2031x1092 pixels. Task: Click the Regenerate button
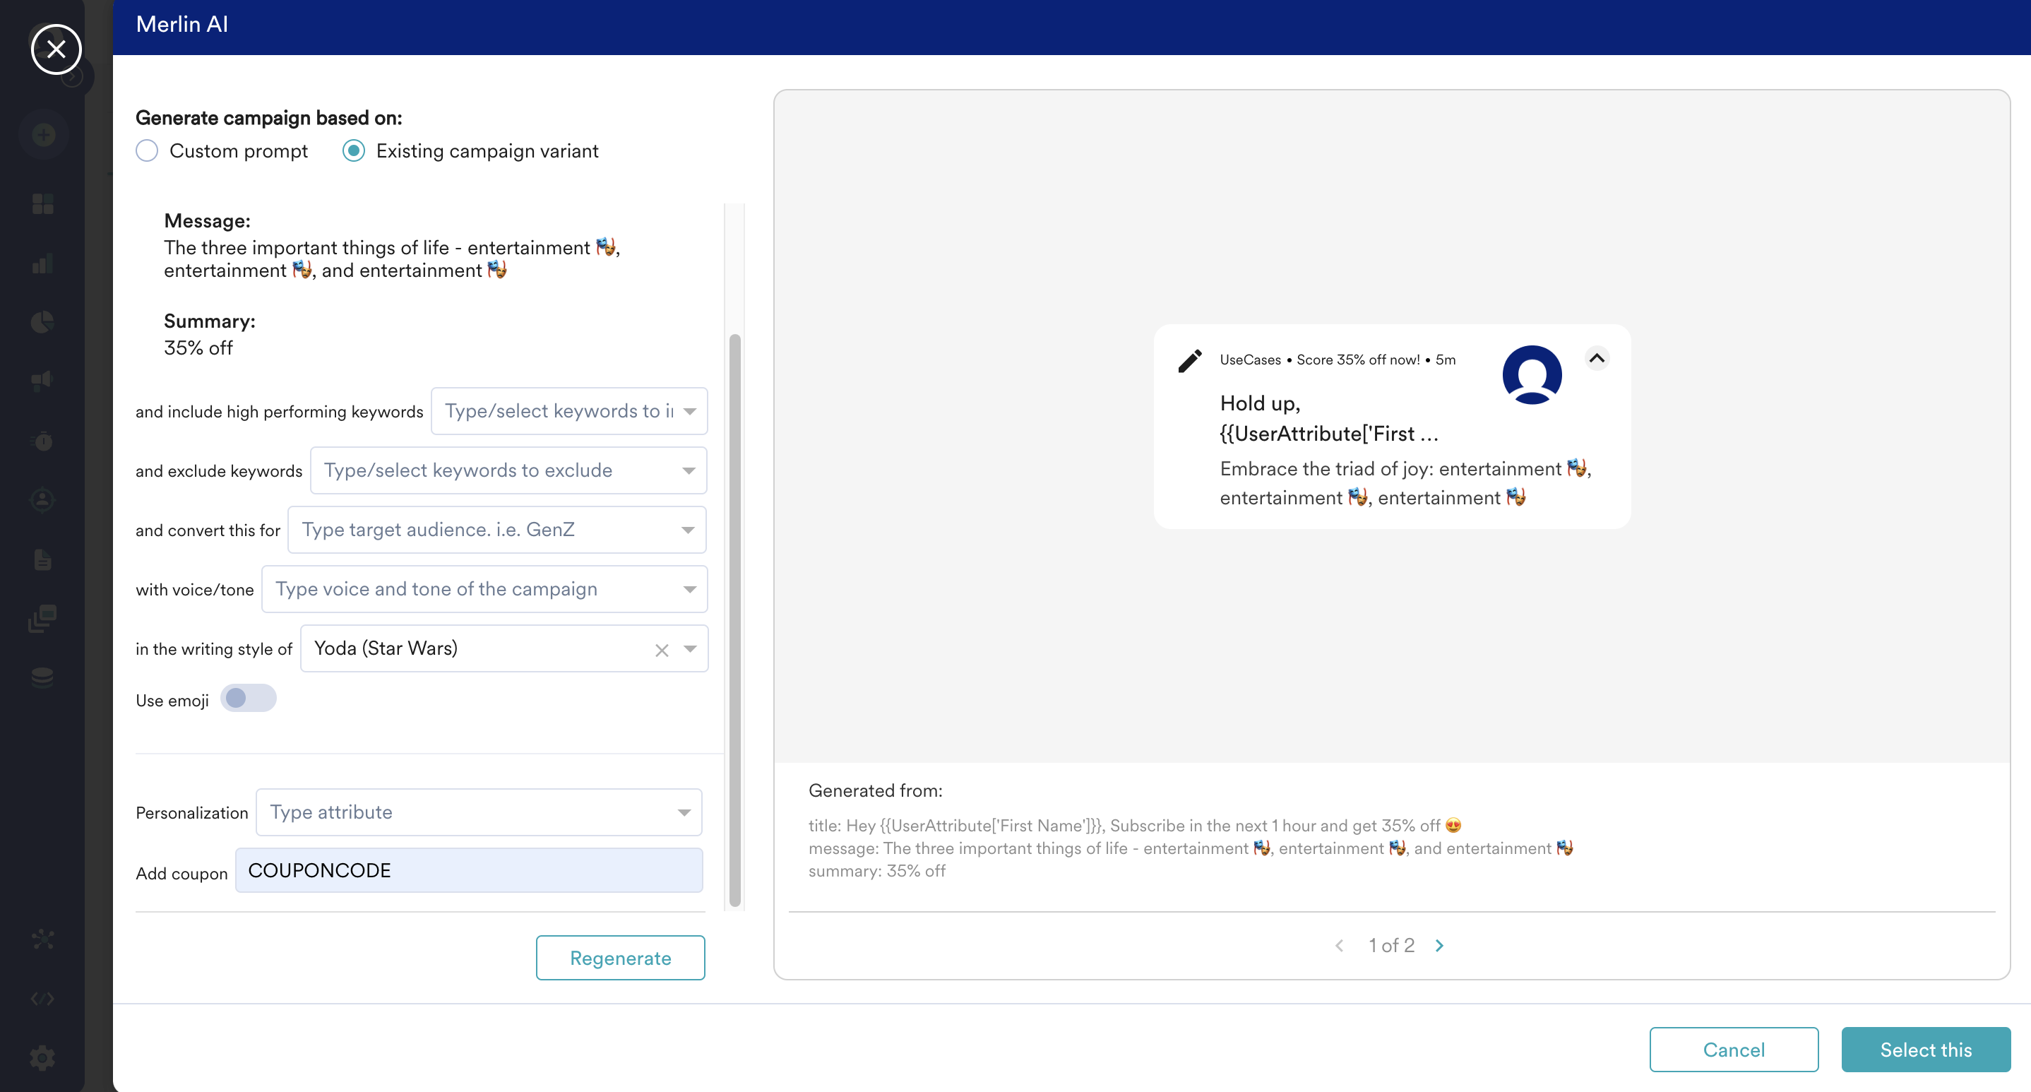pos(621,958)
